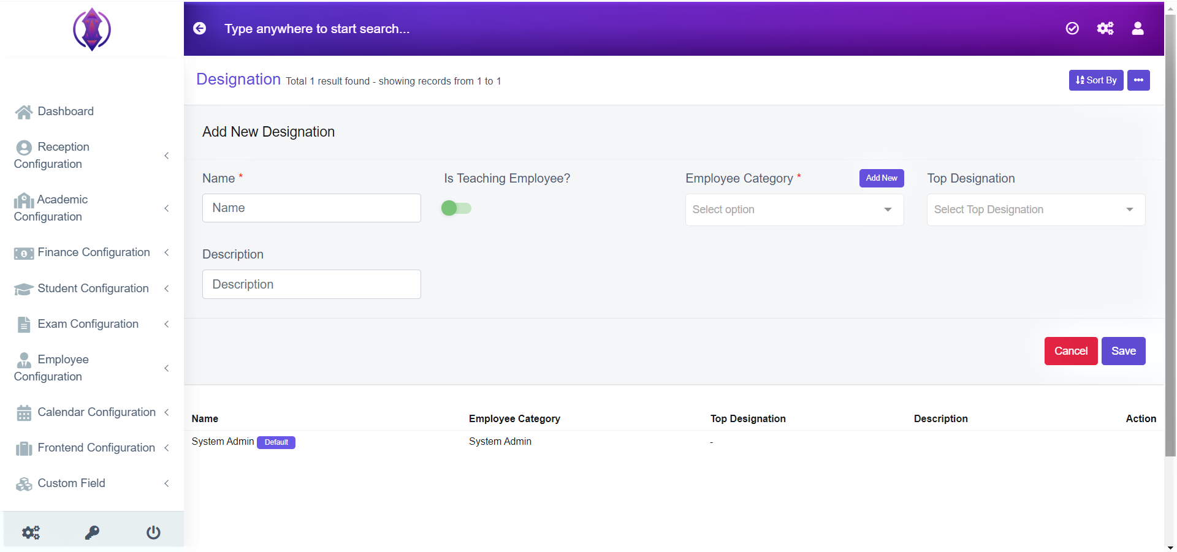The image size is (1177, 552).
Task: Open Exam Configuration menu label
Action: (x=88, y=324)
